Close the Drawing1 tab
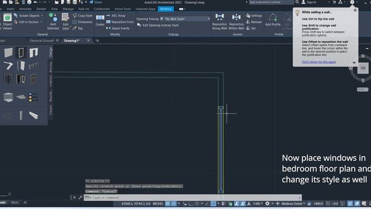Image resolution: width=371 pixels, height=209 pixels. click(88, 41)
